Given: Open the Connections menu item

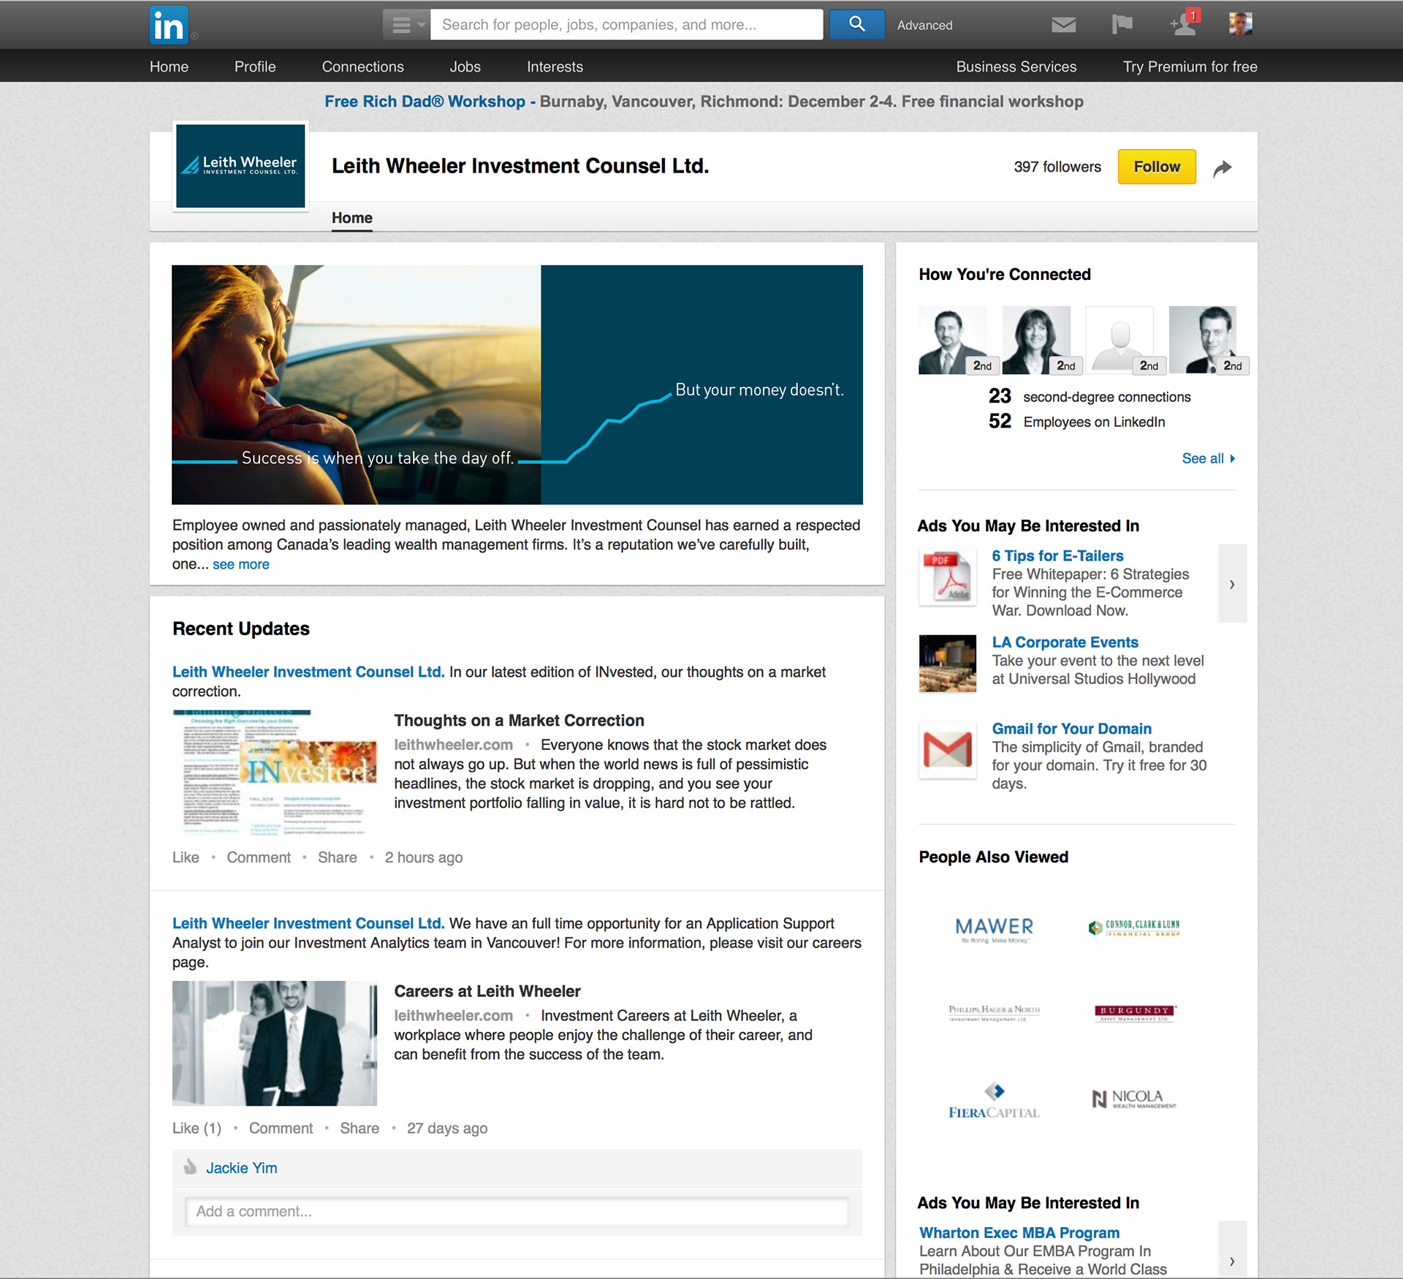Looking at the screenshot, I should click(362, 67).
